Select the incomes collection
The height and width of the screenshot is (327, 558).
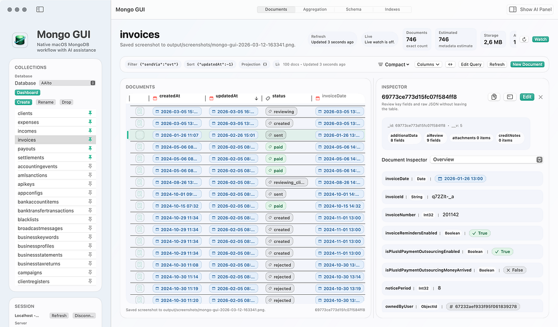[55, 131]
